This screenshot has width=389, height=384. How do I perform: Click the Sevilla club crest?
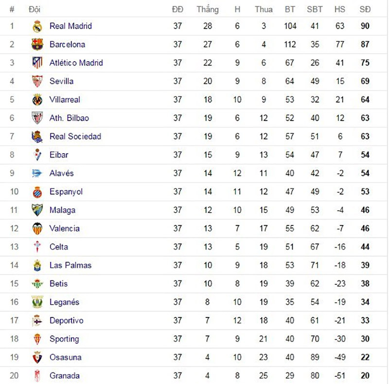tap(37, 81)
